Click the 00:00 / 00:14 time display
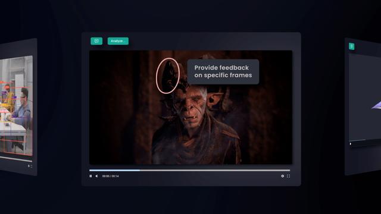 point(110,176)
